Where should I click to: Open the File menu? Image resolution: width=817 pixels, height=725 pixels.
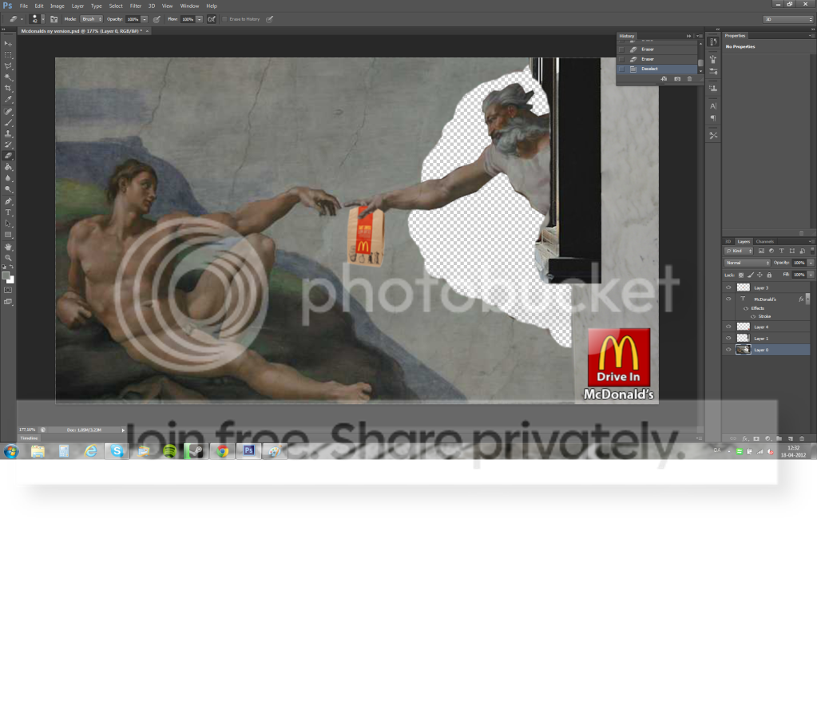pos(24,6)
